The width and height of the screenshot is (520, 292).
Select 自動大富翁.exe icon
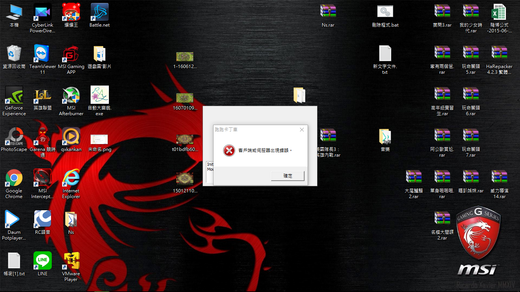[99, 101]
